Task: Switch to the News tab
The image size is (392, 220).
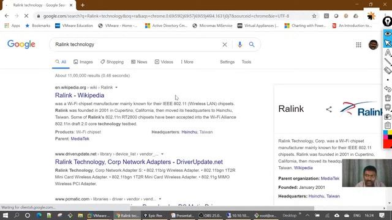Action: (139, 62)
